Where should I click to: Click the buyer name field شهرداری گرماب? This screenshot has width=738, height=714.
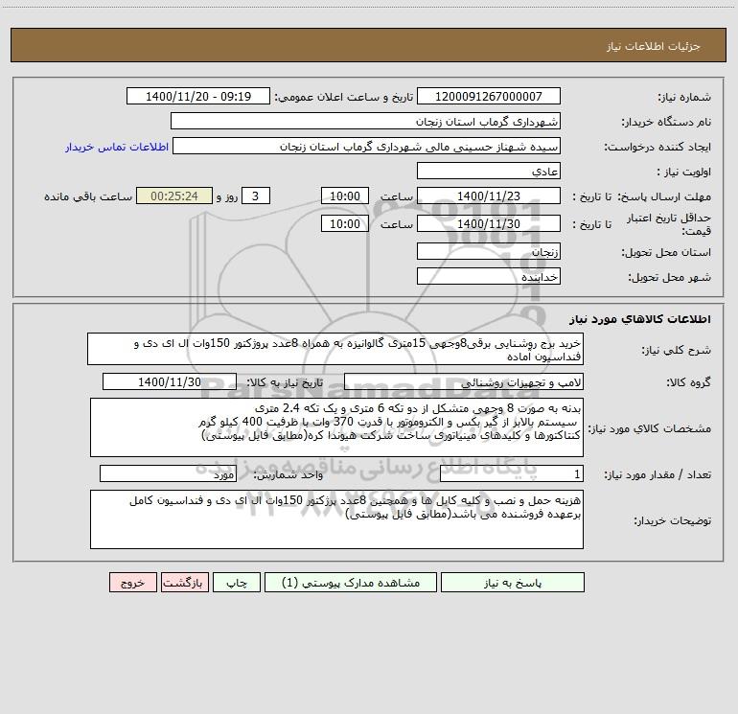click(365, 121)
